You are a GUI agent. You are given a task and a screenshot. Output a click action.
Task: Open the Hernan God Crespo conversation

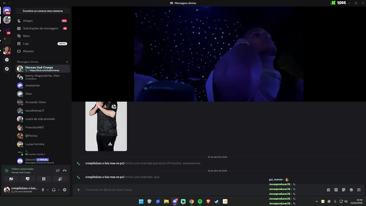43,69
